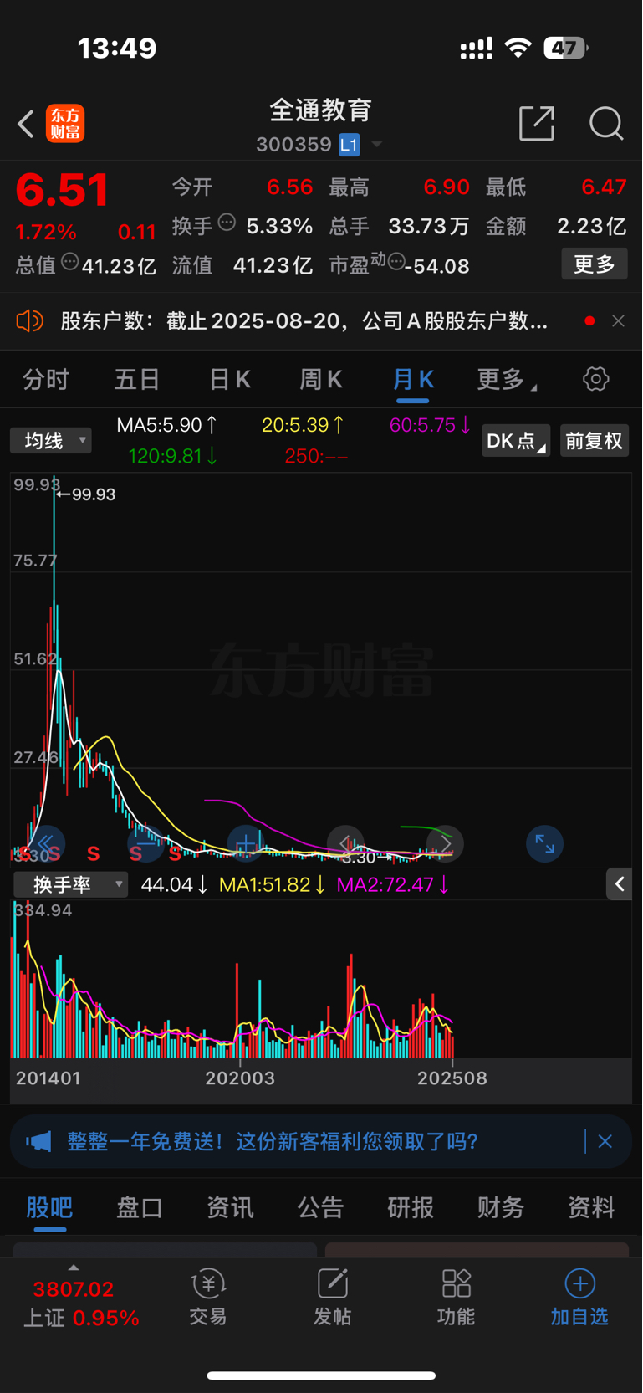Open the 股东户数 announcement text
Screen dimensions: 643x1393
304,320
